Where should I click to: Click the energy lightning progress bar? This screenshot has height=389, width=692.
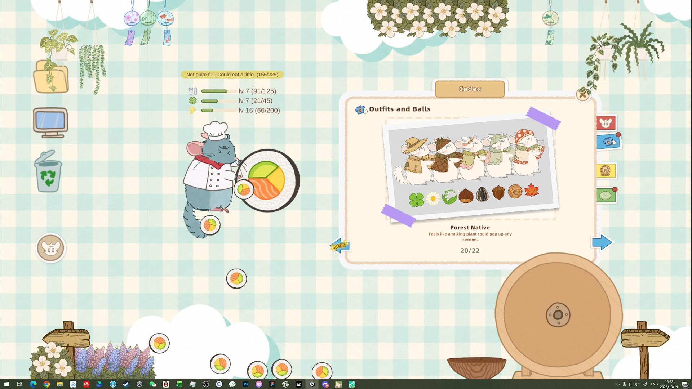click(x=219, y=111)
